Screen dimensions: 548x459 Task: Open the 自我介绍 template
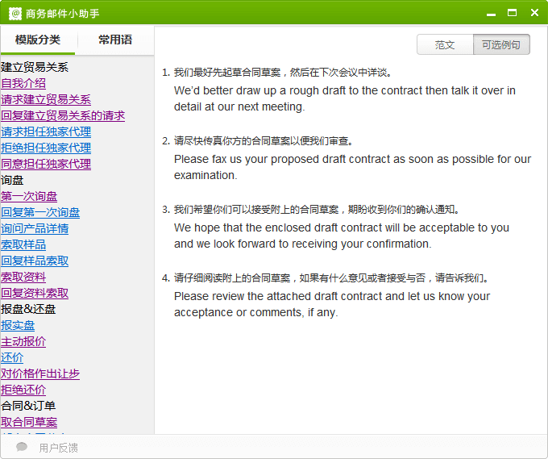coord(23,83)
